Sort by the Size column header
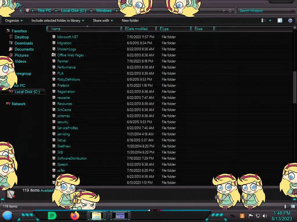Image resolution: width=297 pixels, height=222 pixels. tap(204, 29)
